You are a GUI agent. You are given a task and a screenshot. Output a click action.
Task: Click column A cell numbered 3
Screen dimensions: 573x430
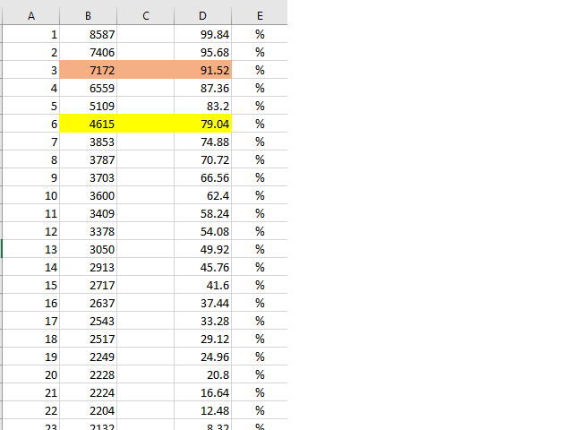pyautogui.click(x=31, y=70)
